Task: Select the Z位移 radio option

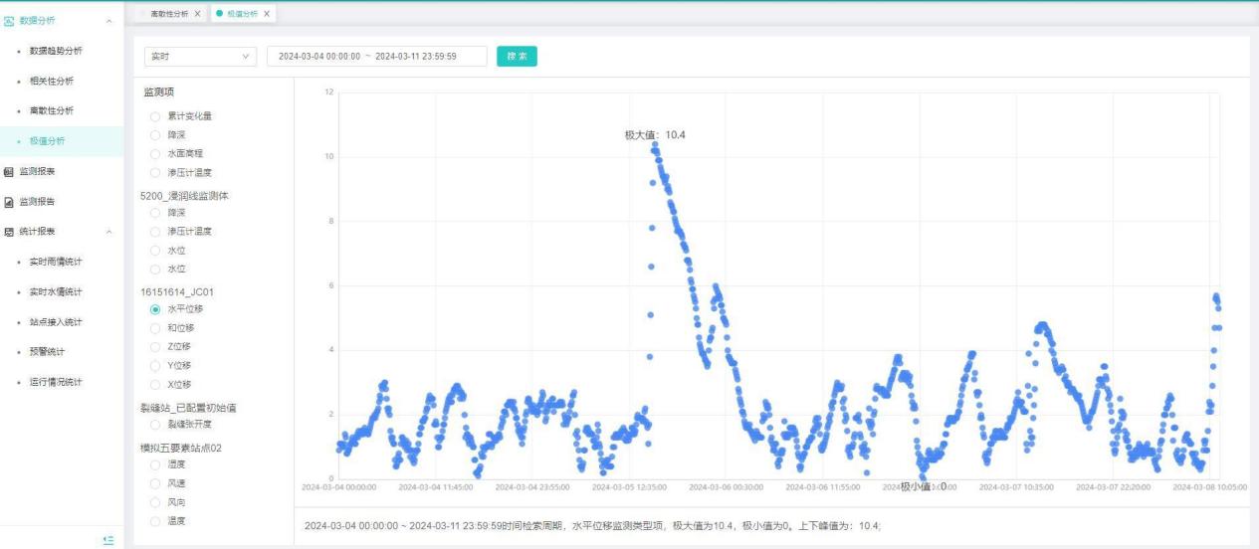Action: 155,346
